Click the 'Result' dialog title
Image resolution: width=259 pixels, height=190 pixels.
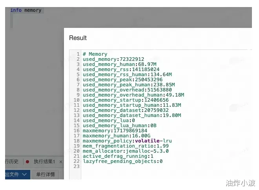click(78, 38)
